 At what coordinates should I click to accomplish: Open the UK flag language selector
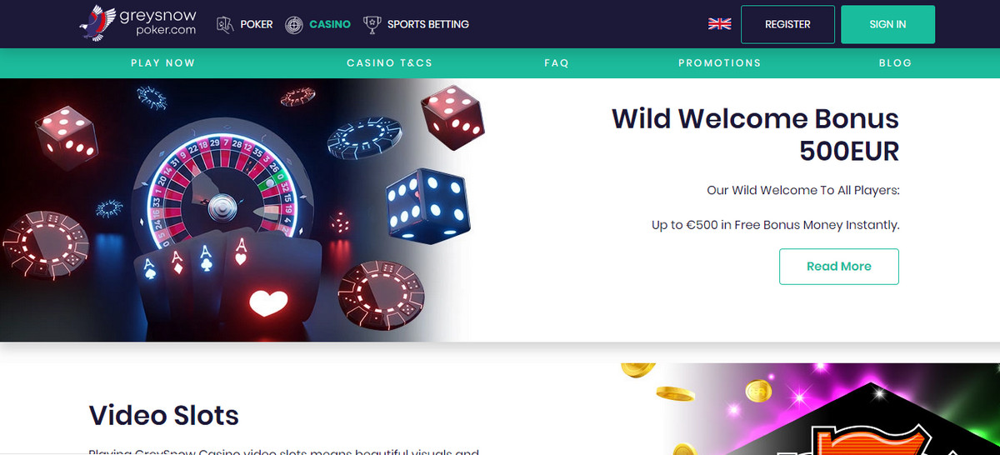pyautogui.click(x=719, y=24)
